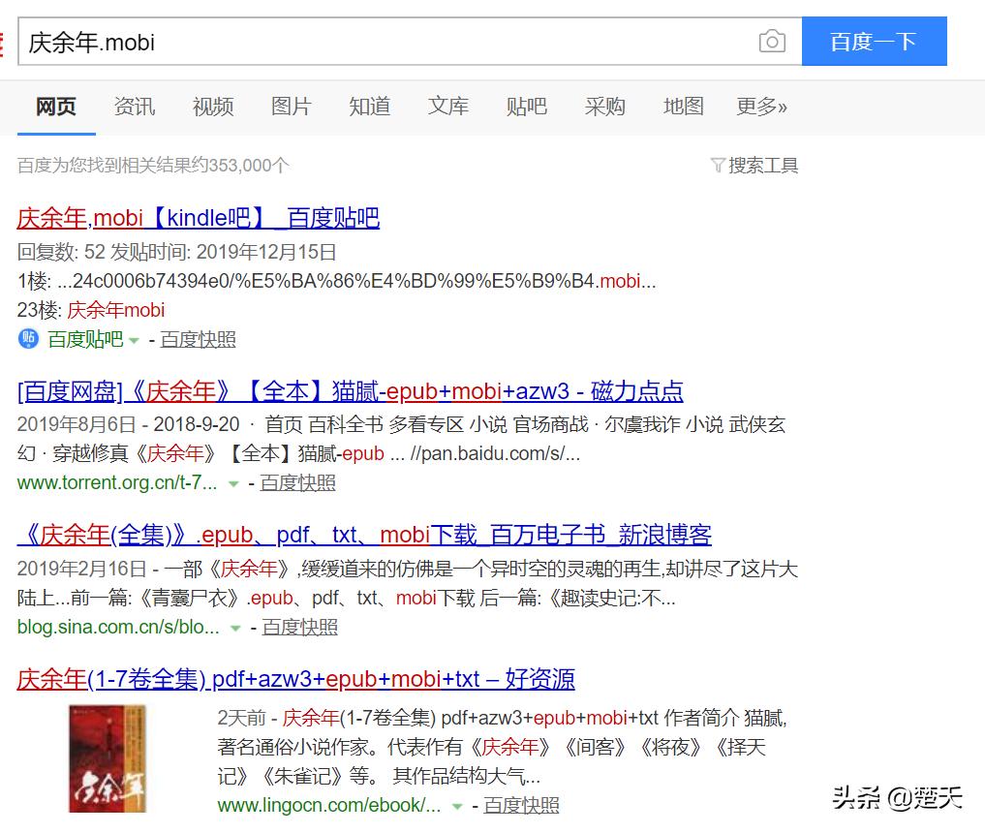Image resolution: width=985 pixels, height=833 pixels.
Task: Open the 文库 tab
Action: (447, 107)
